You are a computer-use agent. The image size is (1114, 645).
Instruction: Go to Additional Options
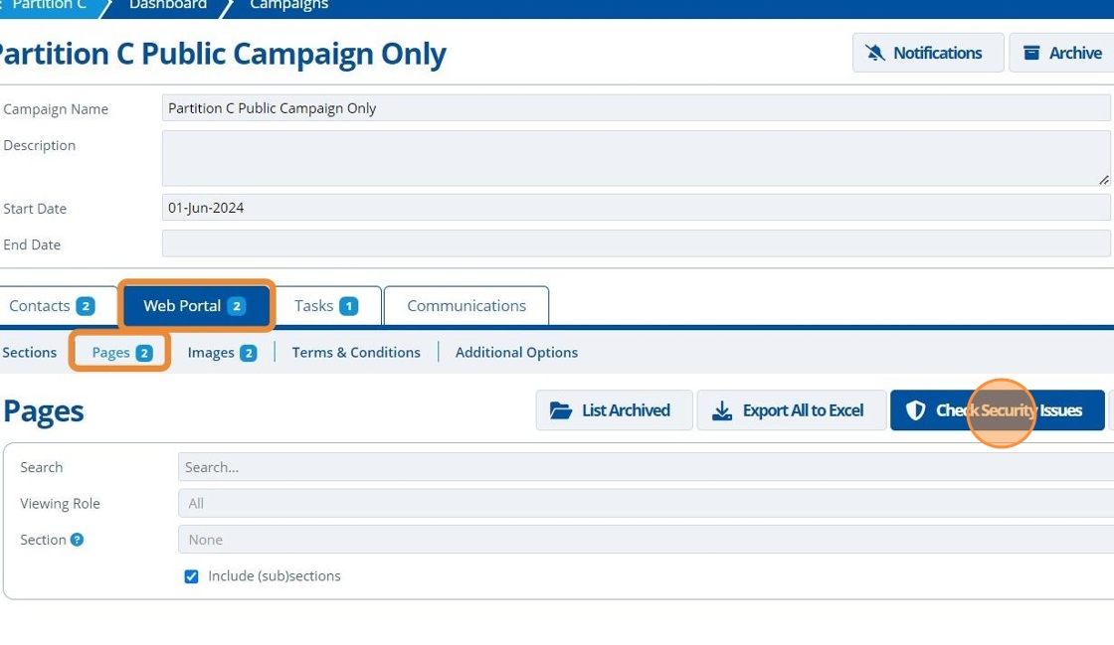click(x=516, y=353)
